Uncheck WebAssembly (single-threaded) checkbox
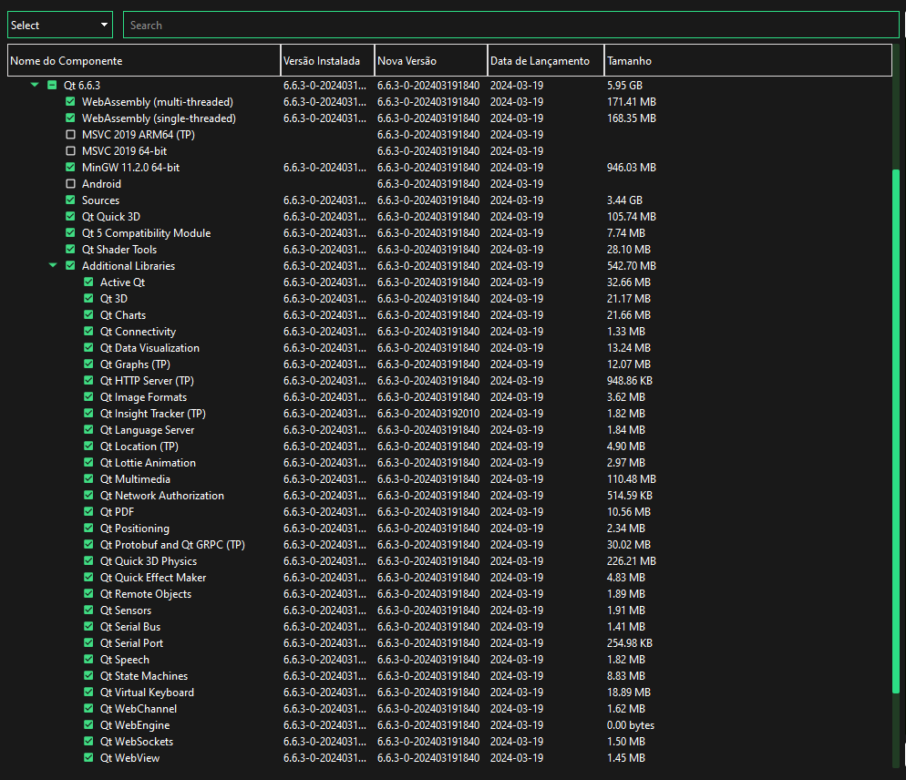The image size is (906, 780). [x=70, y=118]
